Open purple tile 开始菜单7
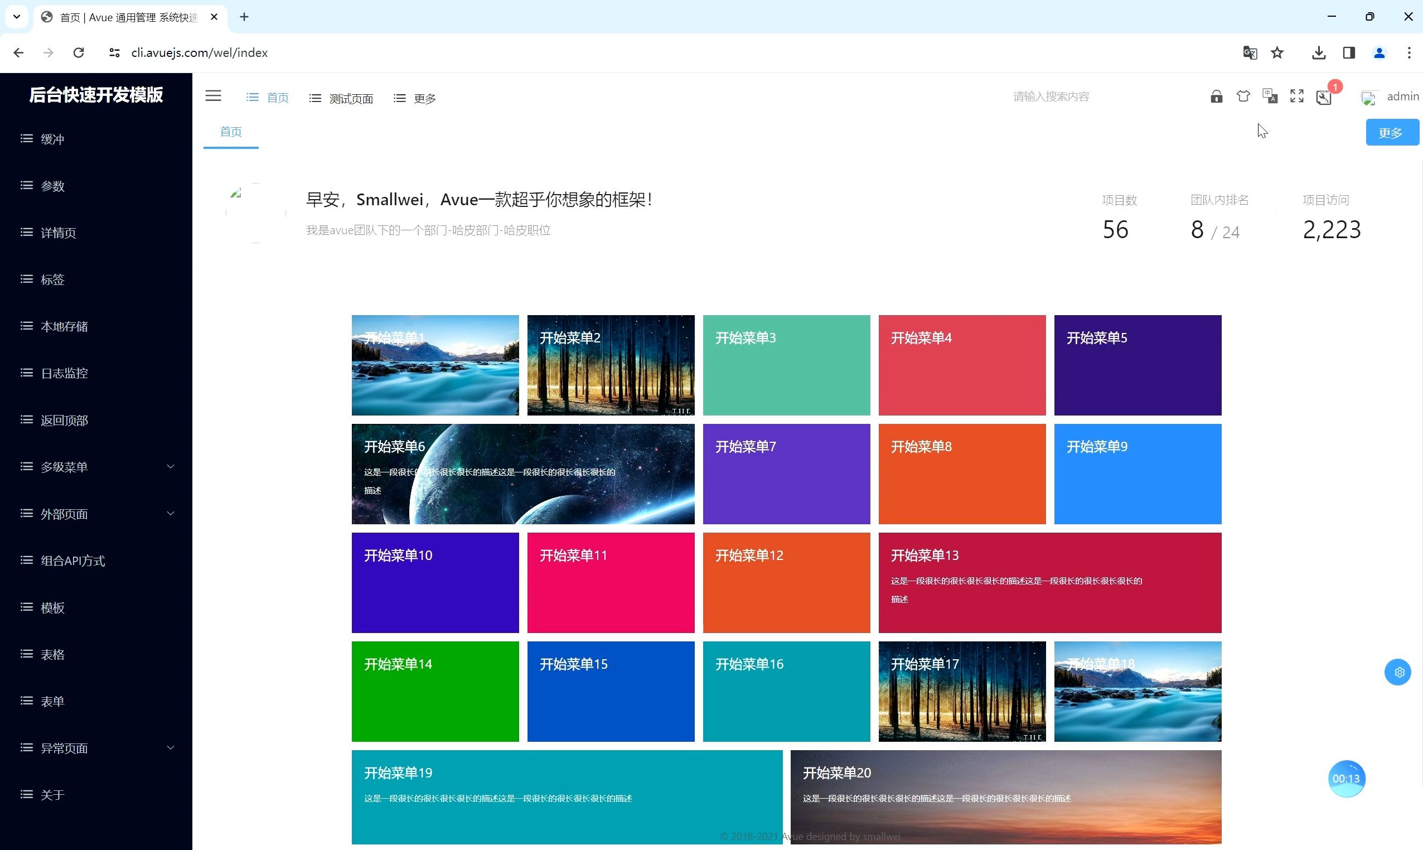Image resolution: width=1423 pixels, height=850 pixels. [786, 474]
